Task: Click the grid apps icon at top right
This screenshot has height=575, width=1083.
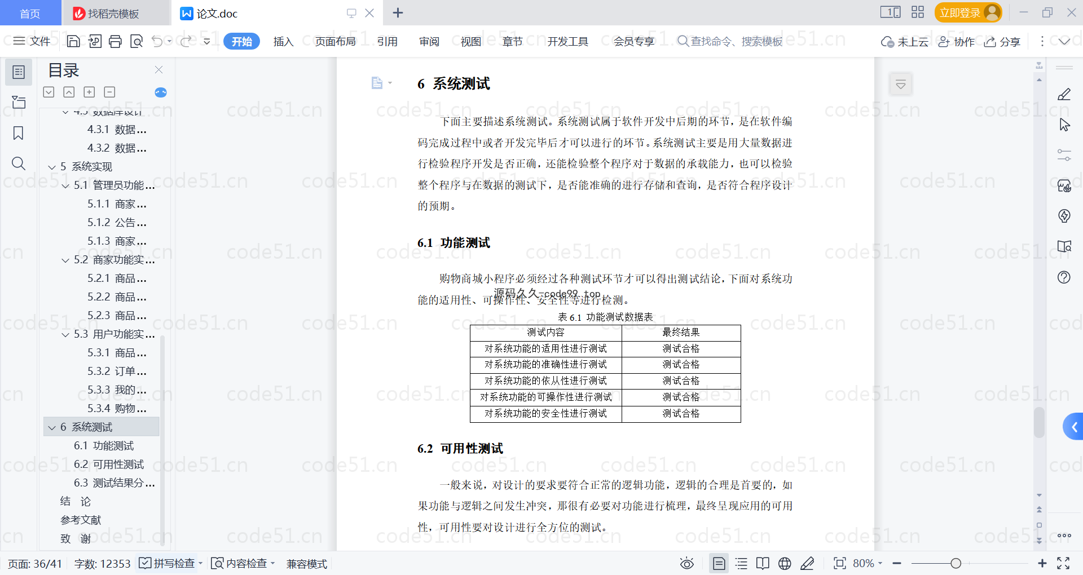Action: click(x=918, y=12)
